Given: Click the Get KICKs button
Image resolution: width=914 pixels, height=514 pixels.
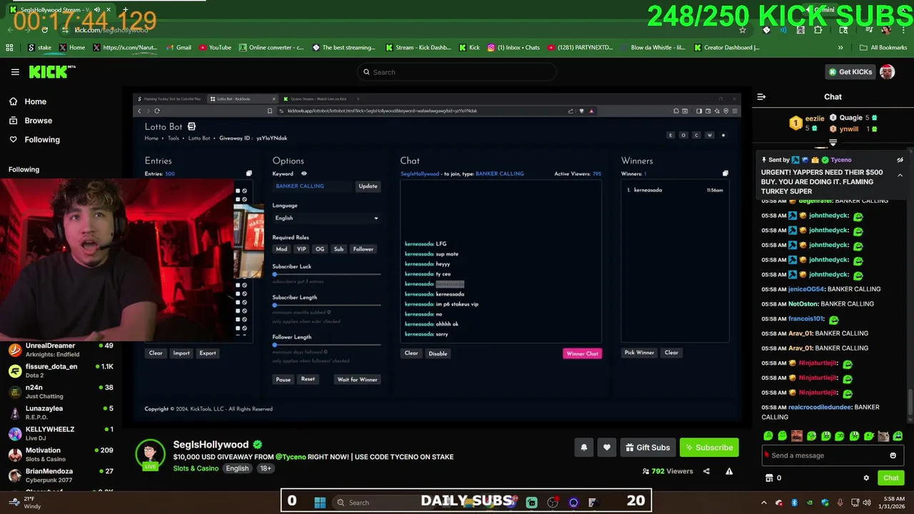Looking at the screenshot, I should click(850, 72).
